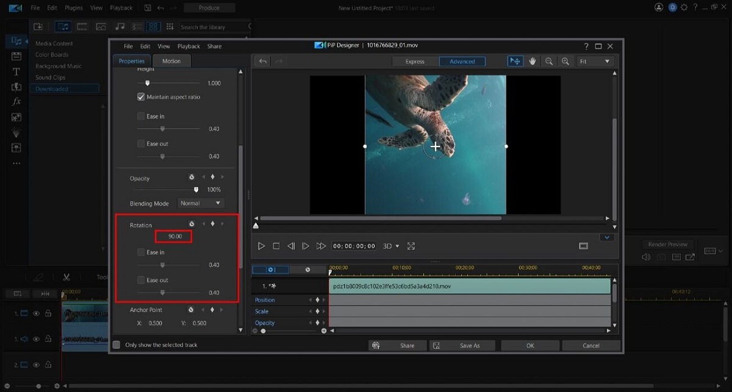The width and height of the screenshot is (732, 392).
Task: Open the Fit zoom dropdown
Action: coord(595,61)
